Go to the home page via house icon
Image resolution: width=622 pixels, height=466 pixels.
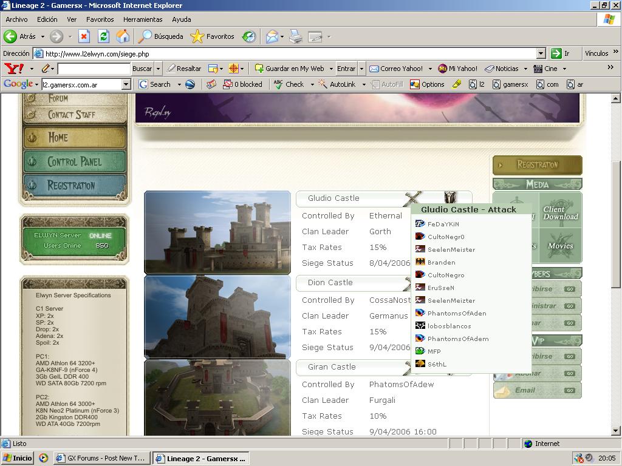[123, 36]
